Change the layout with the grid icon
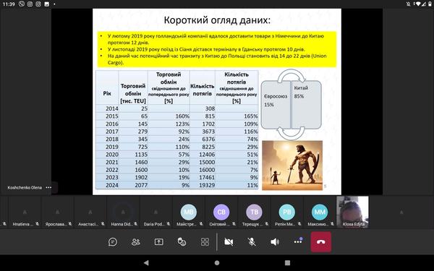Viewport: 434px width, 271px height. tap(205, 242)
